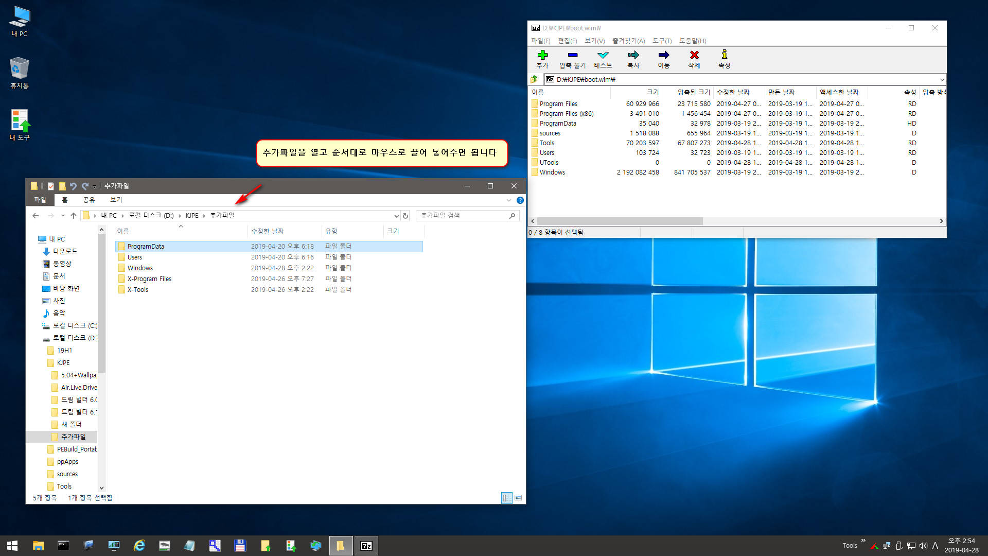Sort 7-Zip list by 압축된 크기 column
The image size is (988, 556).
click(687, 92)
